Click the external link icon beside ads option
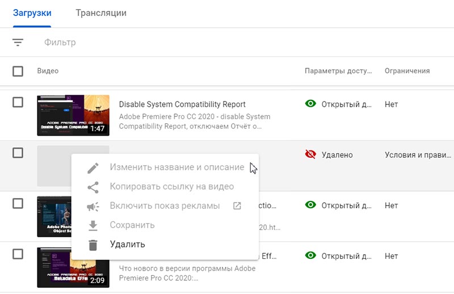 [237, 206]
